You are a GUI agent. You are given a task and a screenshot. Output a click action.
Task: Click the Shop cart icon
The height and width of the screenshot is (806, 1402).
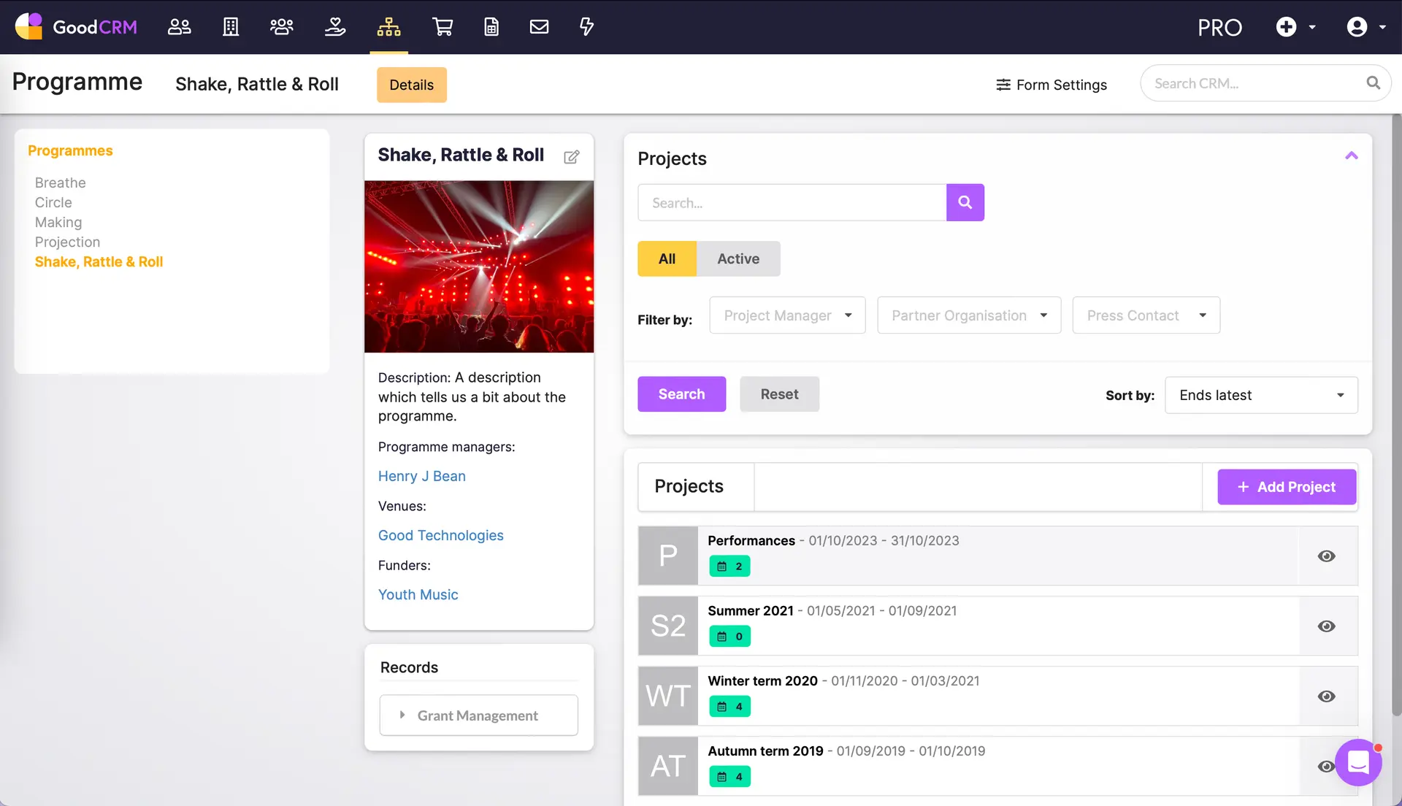point(443,27)
